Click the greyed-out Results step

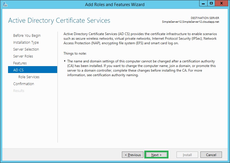19,91
